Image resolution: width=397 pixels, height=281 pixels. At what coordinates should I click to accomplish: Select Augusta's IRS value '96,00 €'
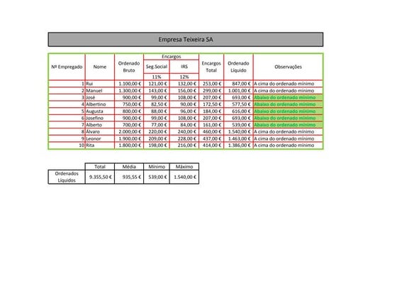point(184,111)
